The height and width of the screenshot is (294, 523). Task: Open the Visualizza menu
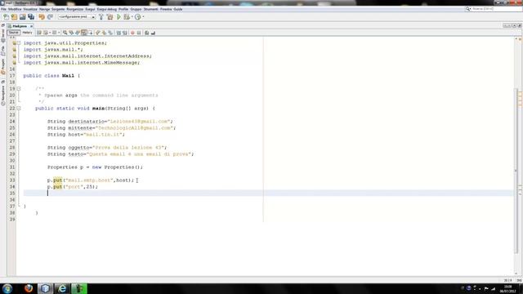pyautogui.click(x=30, y=9)
